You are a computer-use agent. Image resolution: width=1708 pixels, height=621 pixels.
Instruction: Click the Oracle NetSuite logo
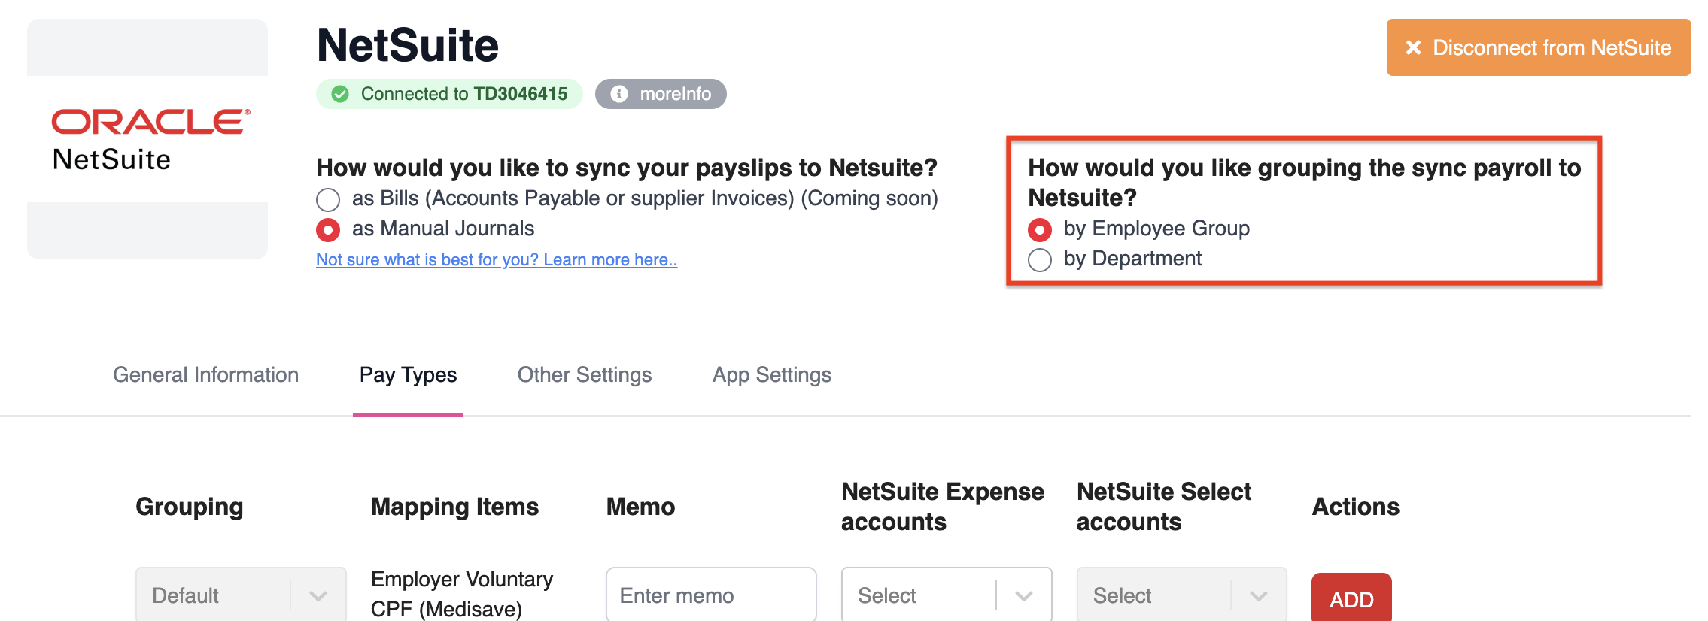[148, 140]
